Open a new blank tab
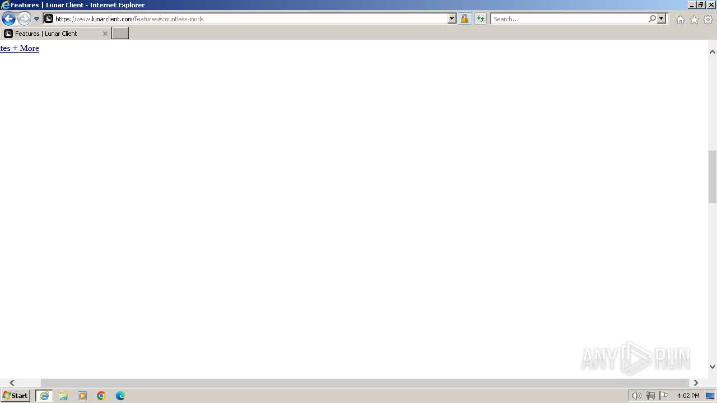717x403 pixels. [120, 34]
